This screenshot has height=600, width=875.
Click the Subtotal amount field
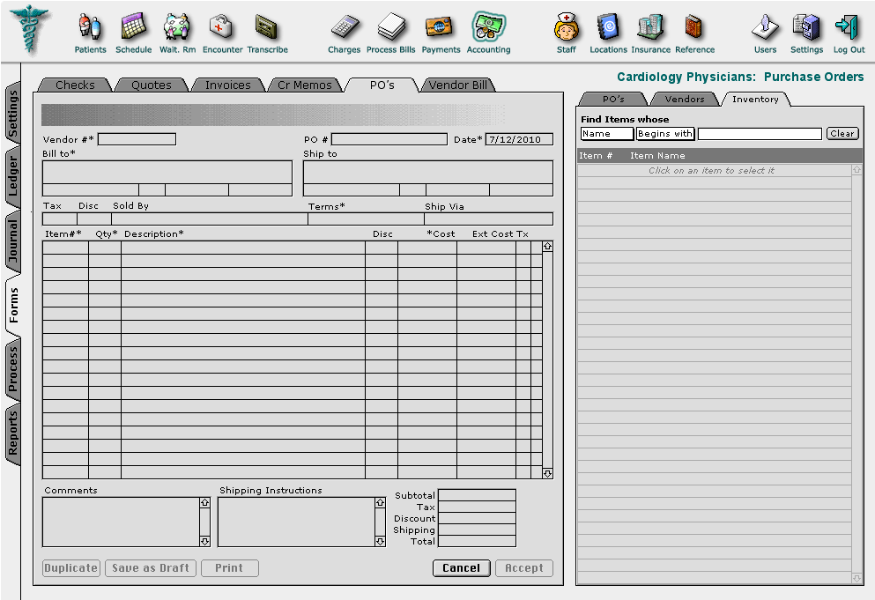(x=477, y=495)
